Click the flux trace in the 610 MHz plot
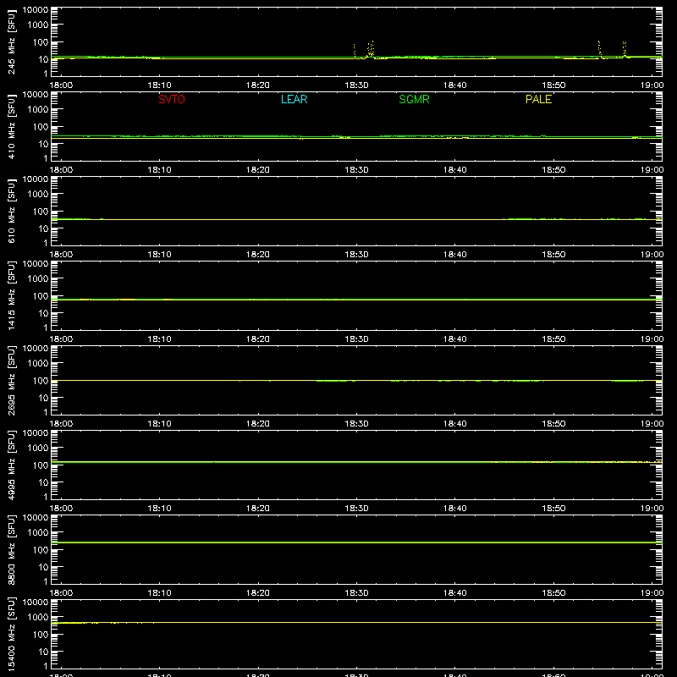Image resolution: width=677 pixels, height=677 pixels. click(356, 219)
